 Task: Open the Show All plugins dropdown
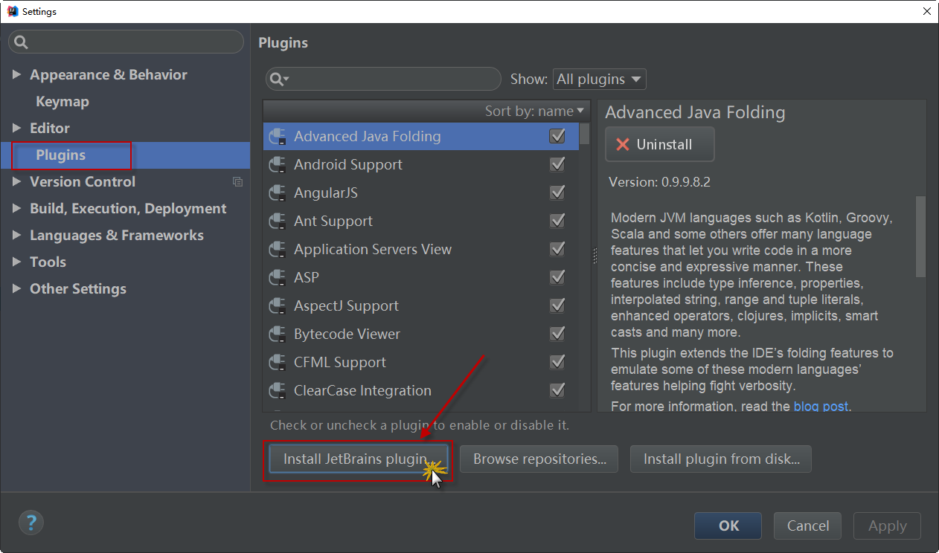pos(599,80)
